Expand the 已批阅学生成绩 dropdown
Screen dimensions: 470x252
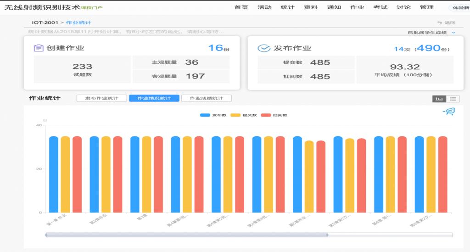(453, 33)
